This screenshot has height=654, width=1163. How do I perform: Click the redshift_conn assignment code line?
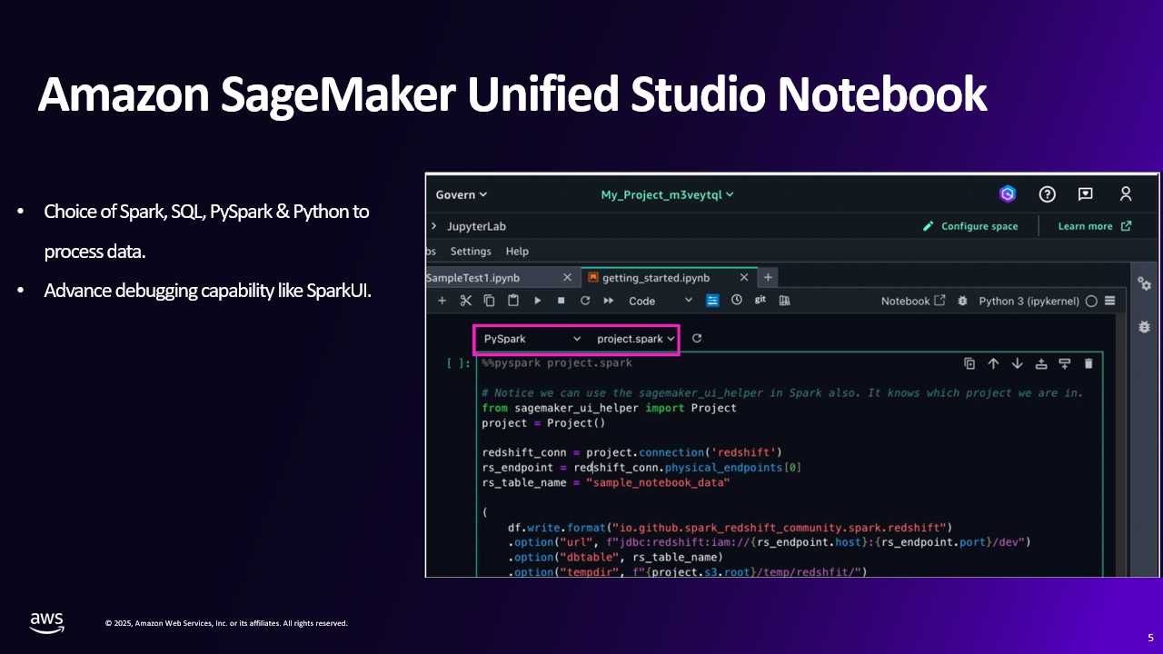pos(631,452)
